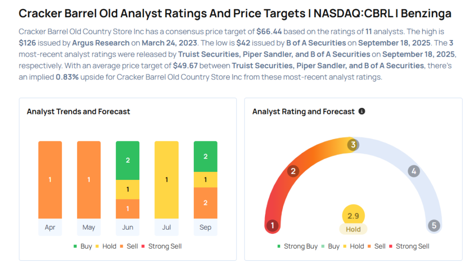
Task: Click gauge marker number 5
Action: pos(434,226)
